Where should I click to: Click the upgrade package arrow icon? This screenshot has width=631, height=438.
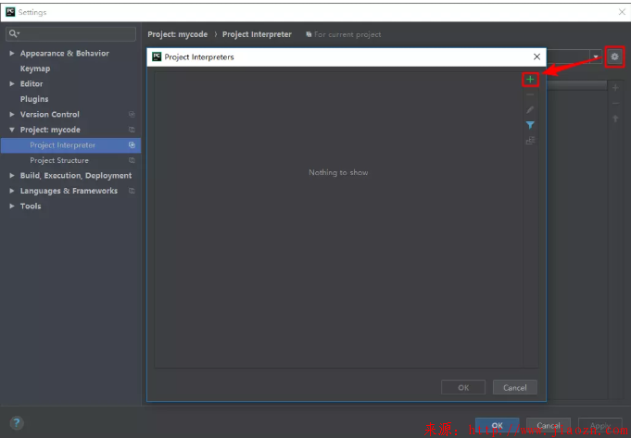coord(615,119)
